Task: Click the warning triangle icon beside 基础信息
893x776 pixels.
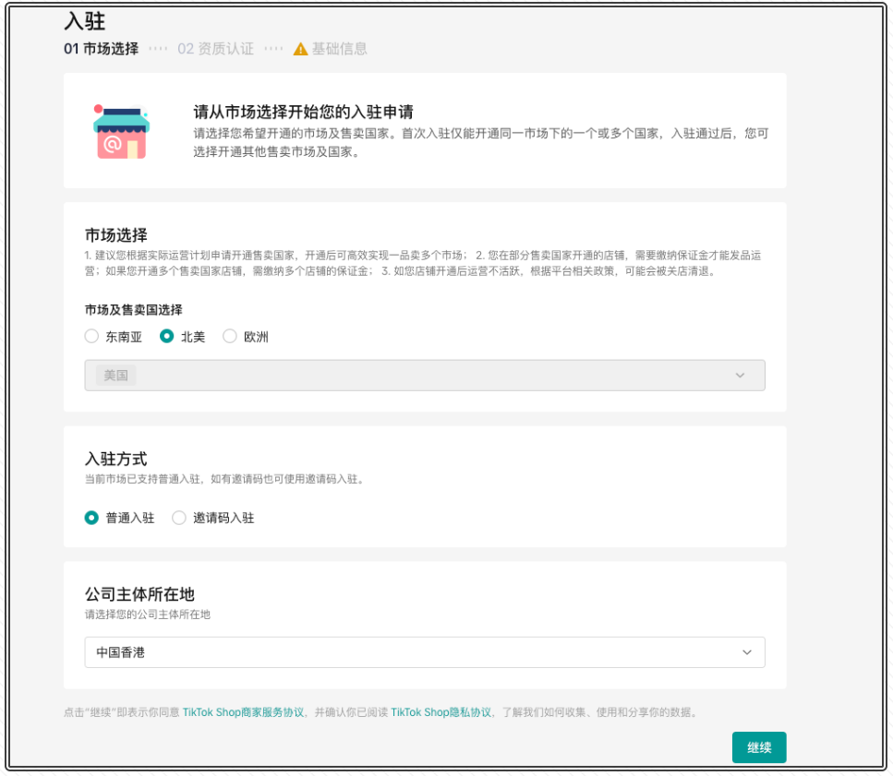Action: point(300,49)
